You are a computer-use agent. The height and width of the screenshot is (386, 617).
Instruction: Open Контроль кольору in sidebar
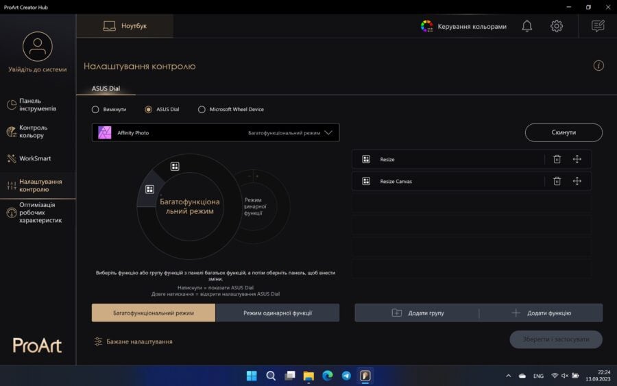(38, 132)
